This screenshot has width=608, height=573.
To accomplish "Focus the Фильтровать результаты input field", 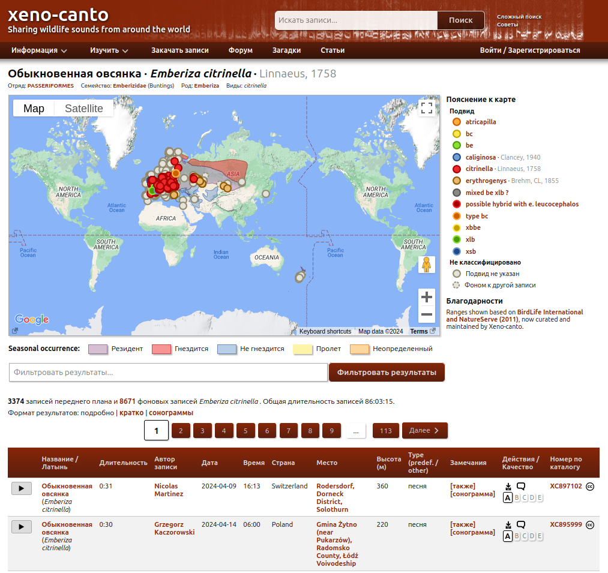I will tap(168, 372).
